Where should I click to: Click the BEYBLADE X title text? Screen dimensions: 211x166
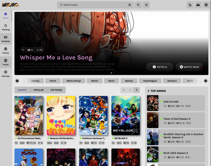121,138
